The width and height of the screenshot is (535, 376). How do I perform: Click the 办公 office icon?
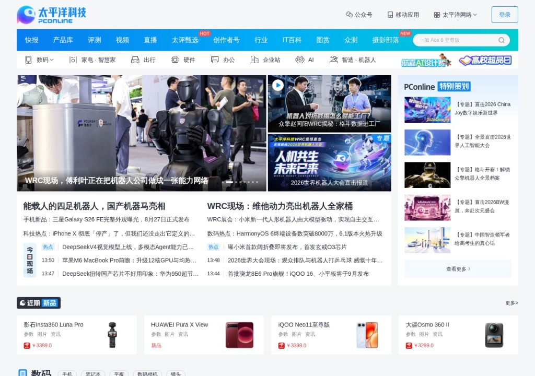tap(215, 60)
